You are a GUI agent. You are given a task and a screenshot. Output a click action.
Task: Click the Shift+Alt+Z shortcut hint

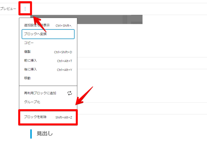[x=63, y=117]
